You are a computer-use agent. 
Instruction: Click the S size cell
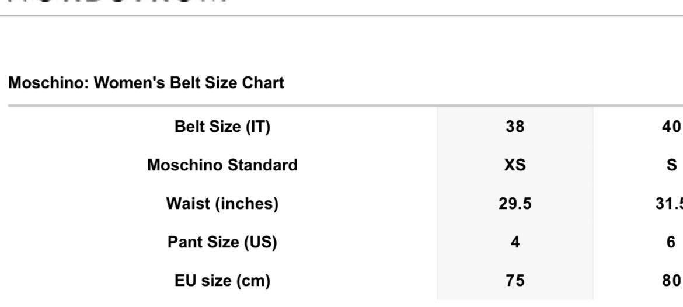[671, 165]
